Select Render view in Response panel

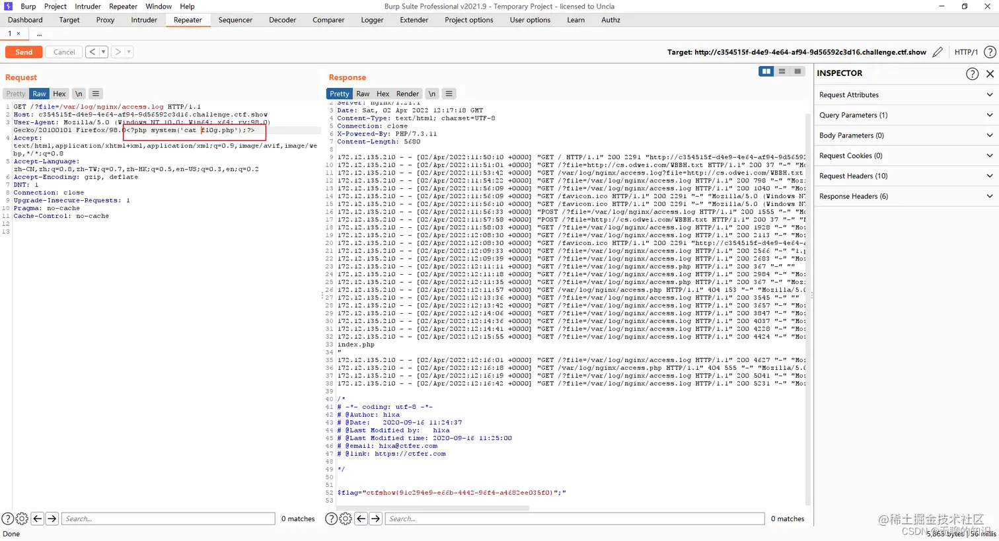point(408,94)
